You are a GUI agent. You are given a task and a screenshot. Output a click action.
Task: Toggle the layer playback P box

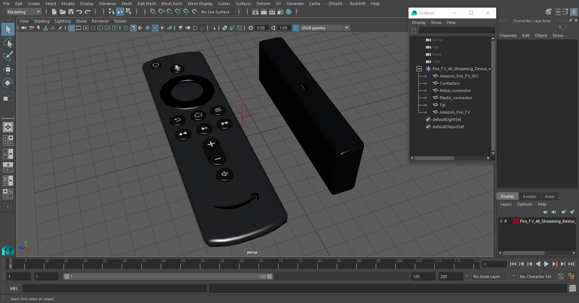click(x=506, y=221)
